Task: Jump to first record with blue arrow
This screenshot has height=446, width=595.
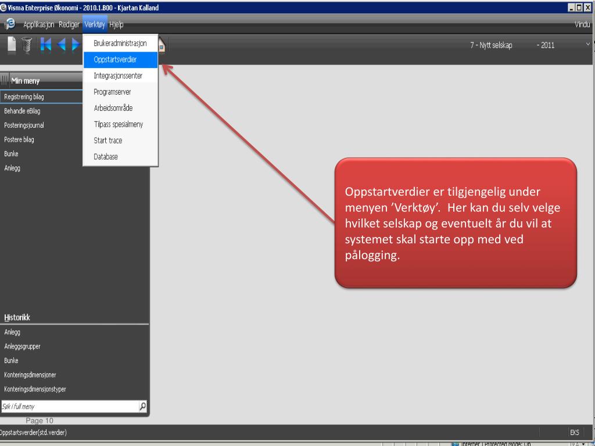Action: coord(45,45)
